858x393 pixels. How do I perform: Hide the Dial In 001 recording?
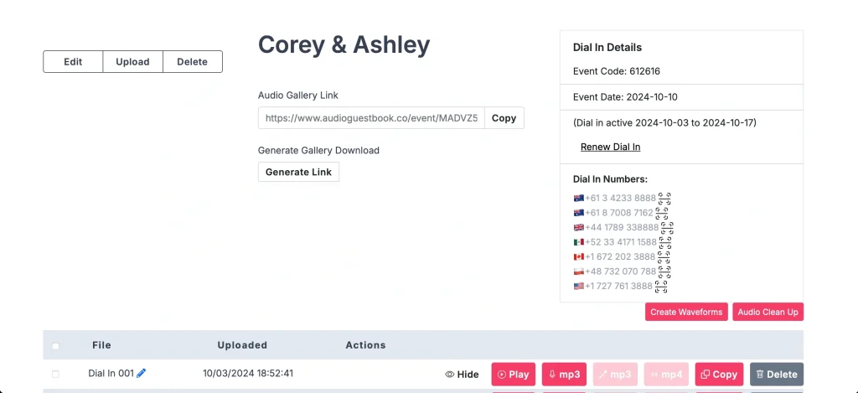462,375
